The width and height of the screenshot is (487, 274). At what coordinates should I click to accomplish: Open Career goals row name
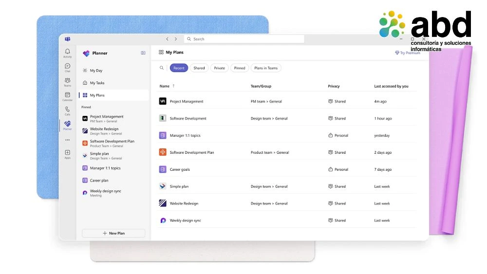180,169
